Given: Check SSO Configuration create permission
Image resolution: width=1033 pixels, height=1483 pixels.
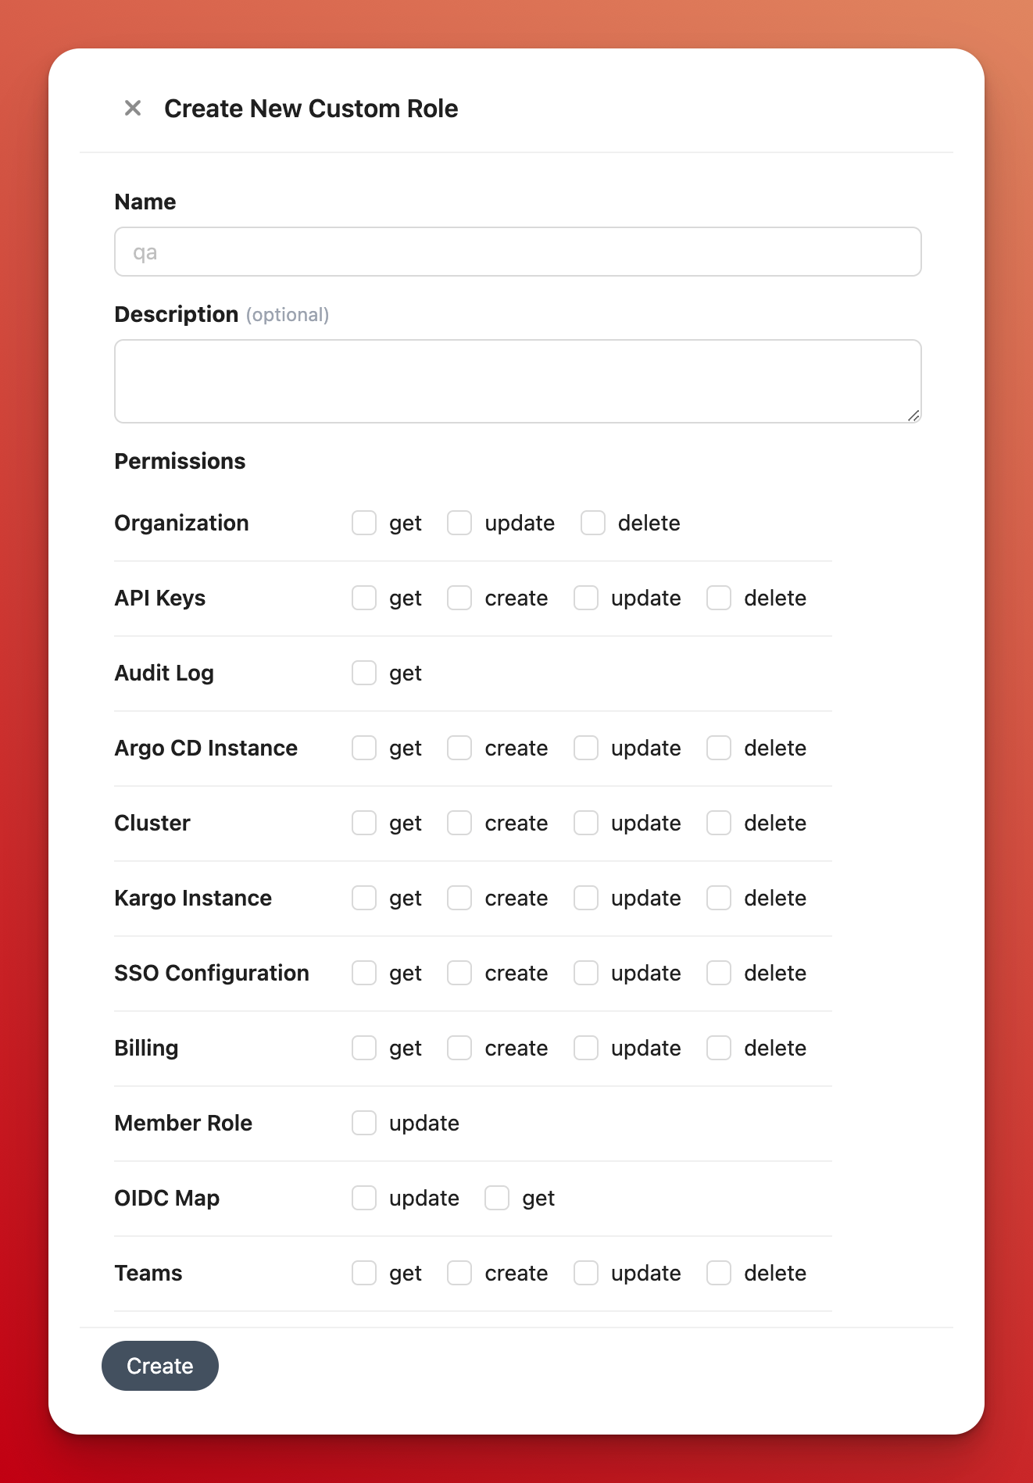Looking at the screenshot, I should (459, 973).
